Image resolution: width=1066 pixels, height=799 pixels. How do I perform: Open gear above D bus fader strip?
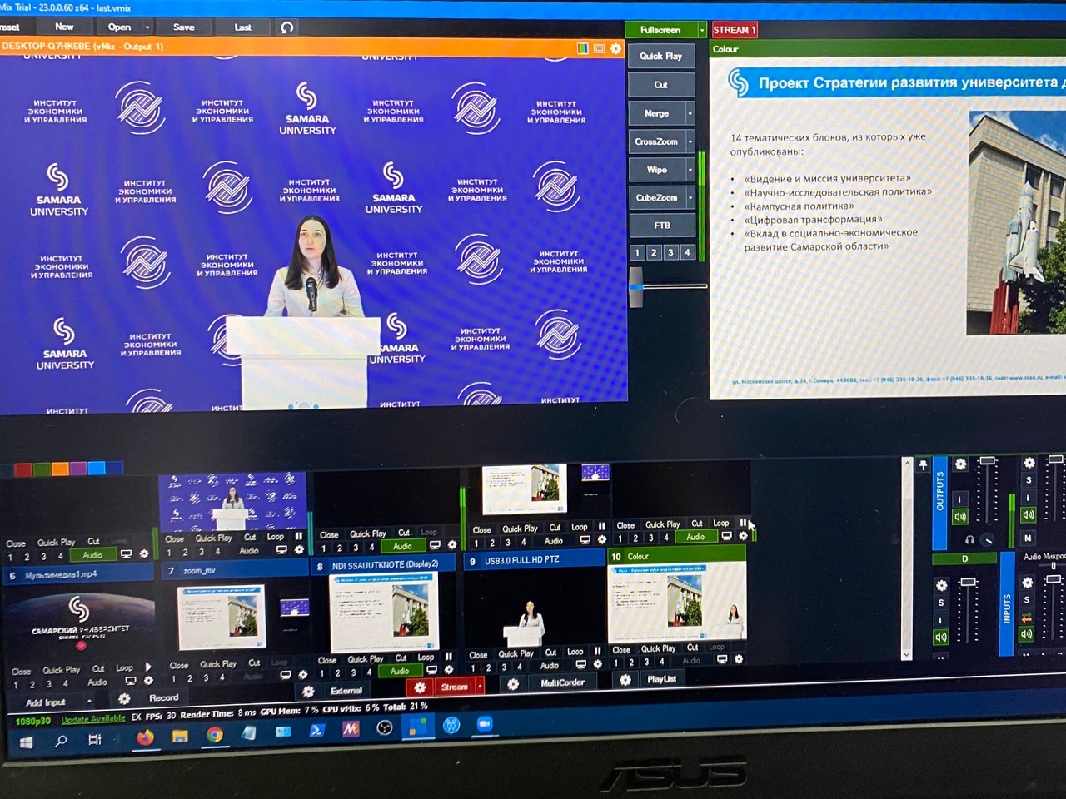point(941,585)
